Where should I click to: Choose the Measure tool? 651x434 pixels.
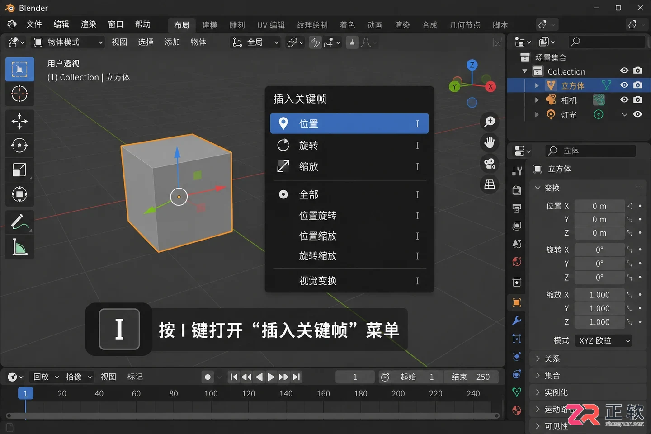19,247
